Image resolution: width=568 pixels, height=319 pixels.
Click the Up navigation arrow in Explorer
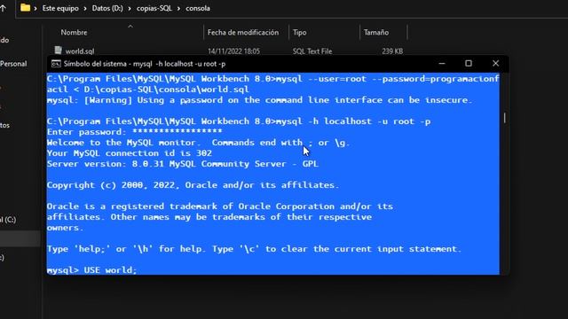(x=3, y=8)
